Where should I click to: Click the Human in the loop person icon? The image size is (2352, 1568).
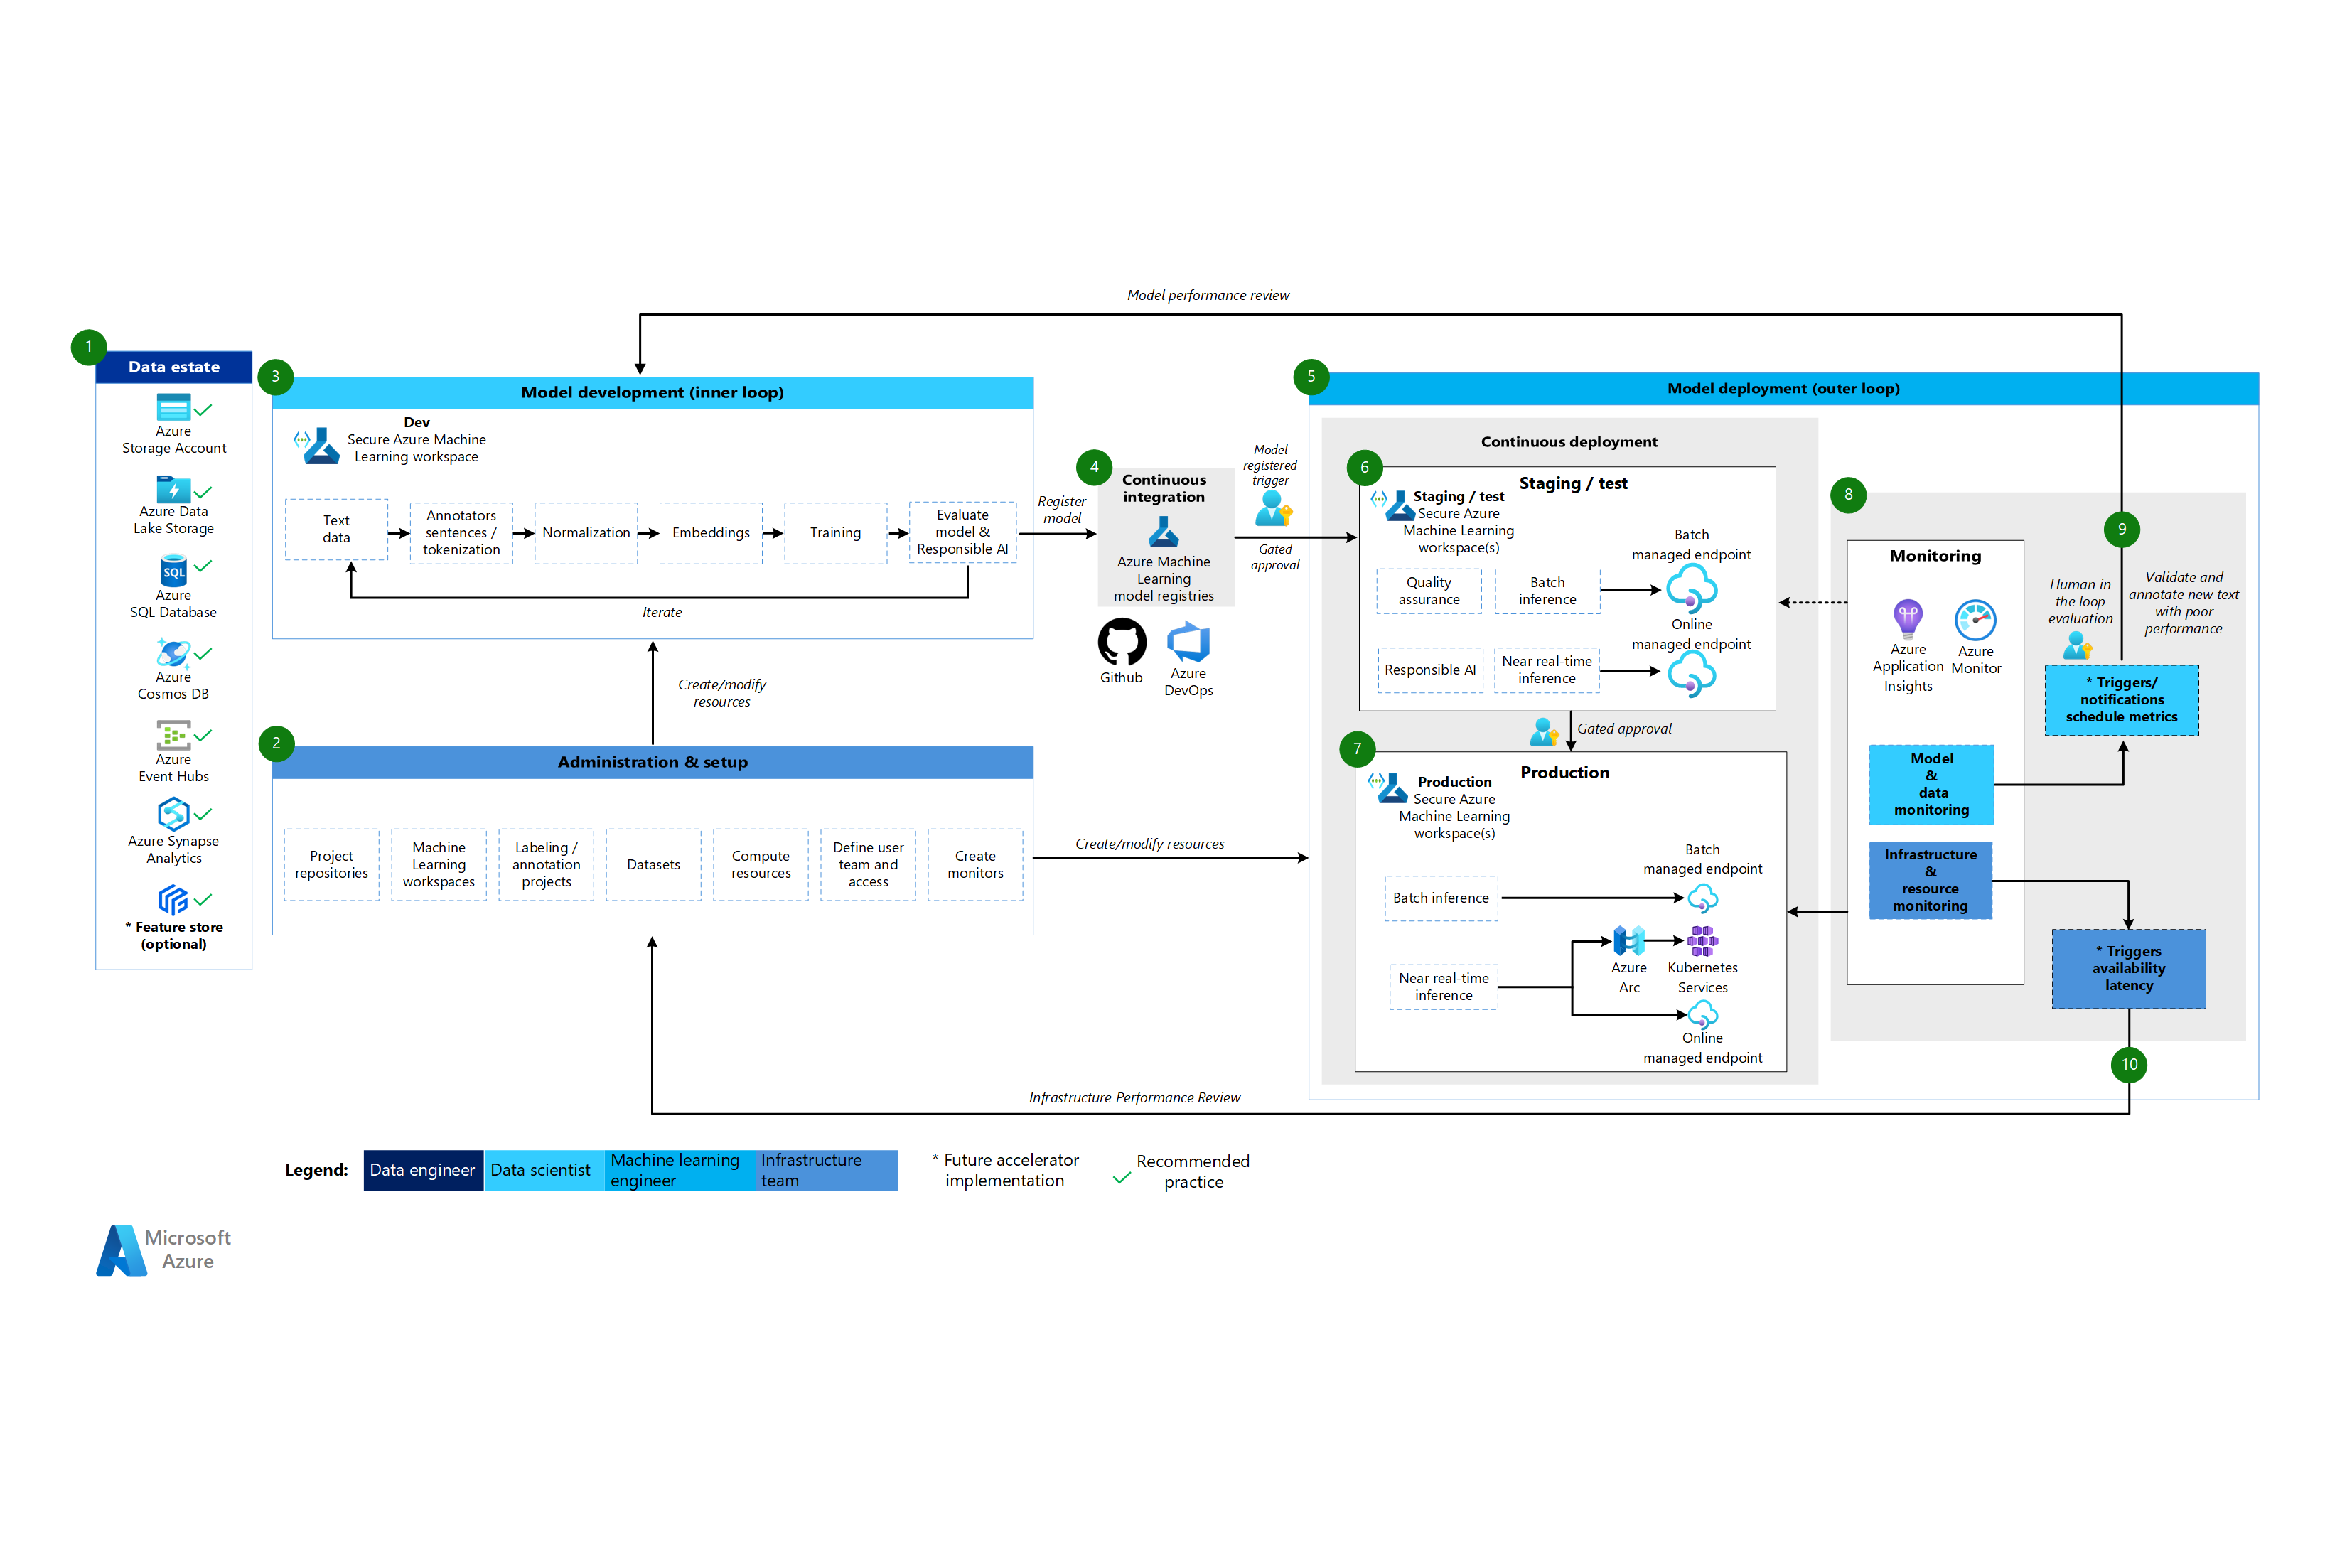coord(2077,645)
